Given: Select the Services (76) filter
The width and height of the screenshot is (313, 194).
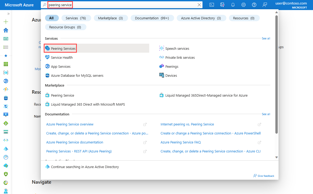Looking at the screenshot, I should (x=76, y=18).
